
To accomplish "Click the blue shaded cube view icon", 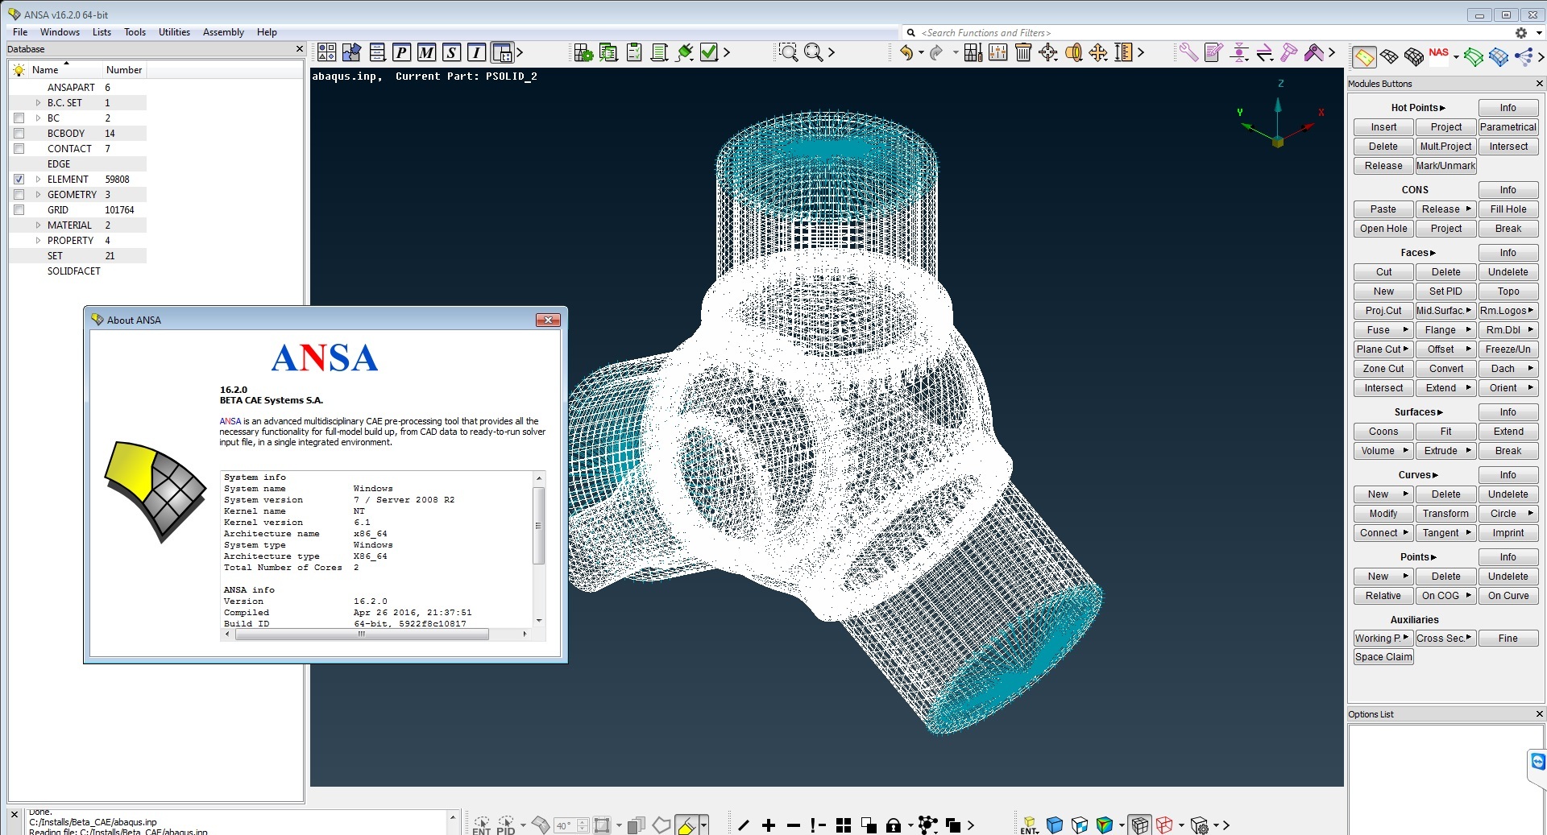I will click(x=1055, y=825).
